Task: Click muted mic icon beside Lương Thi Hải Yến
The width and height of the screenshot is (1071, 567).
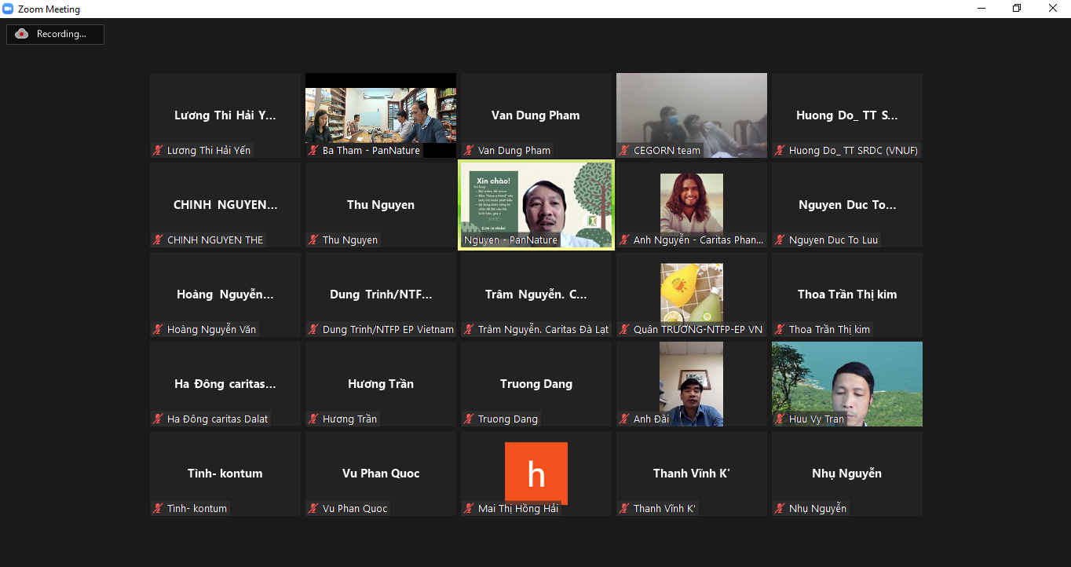Action: coord(158,150)
